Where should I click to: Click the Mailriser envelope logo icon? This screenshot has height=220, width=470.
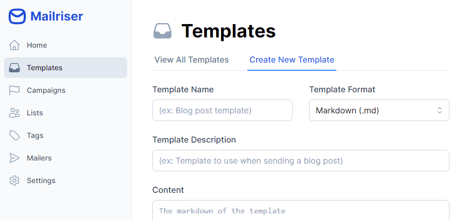(x=17, y=16)
